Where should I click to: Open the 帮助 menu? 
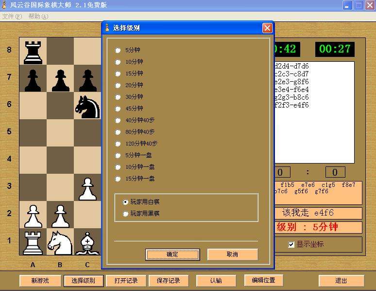tap(38, 17)
